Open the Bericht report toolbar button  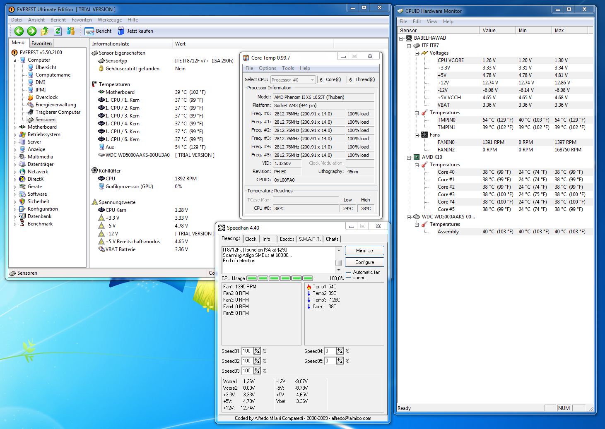pyautogui.click(x=98, y=31)
